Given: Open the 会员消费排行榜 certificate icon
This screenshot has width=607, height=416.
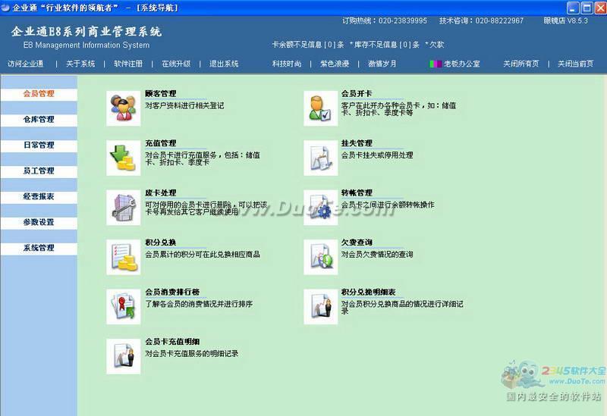Looking at the screenshot, I should pyautogui.click(x=124, y=307).
